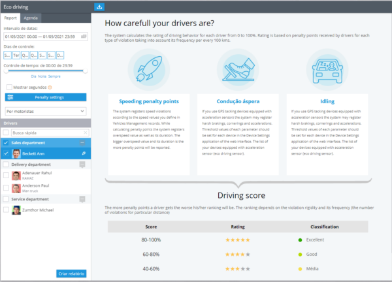Image resolution: width=392 pixels, height=282 pixels.
Task: Click the download report icon
Action: point(99,7)
